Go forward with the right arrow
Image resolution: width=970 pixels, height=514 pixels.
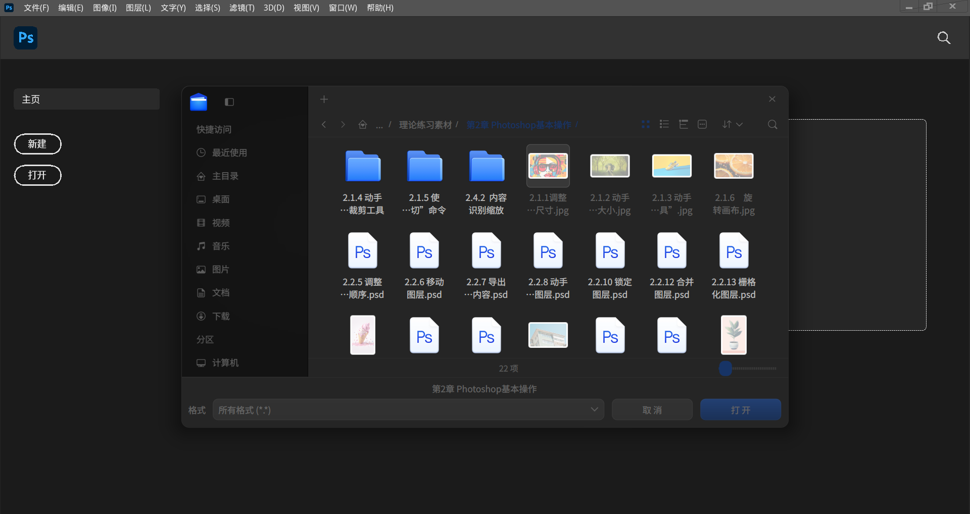tap(343, 124)
